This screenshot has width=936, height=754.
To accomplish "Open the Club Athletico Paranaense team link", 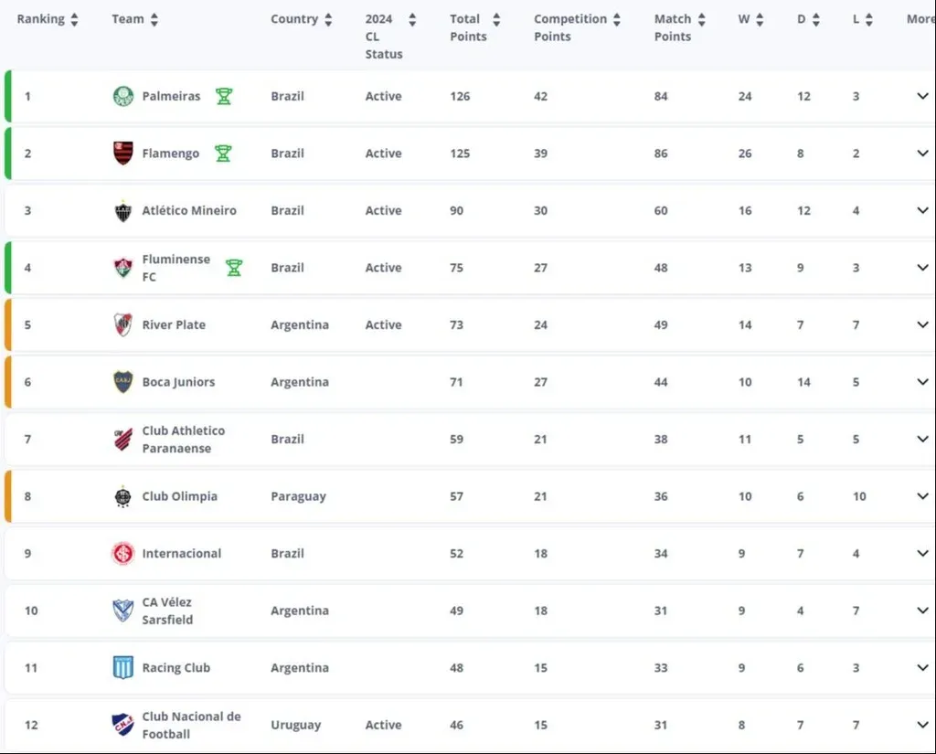I will (183, 440).
